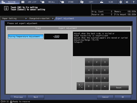Cancel the expert adjustment
This screenshot has height=103, width=137.
point(105,97)
